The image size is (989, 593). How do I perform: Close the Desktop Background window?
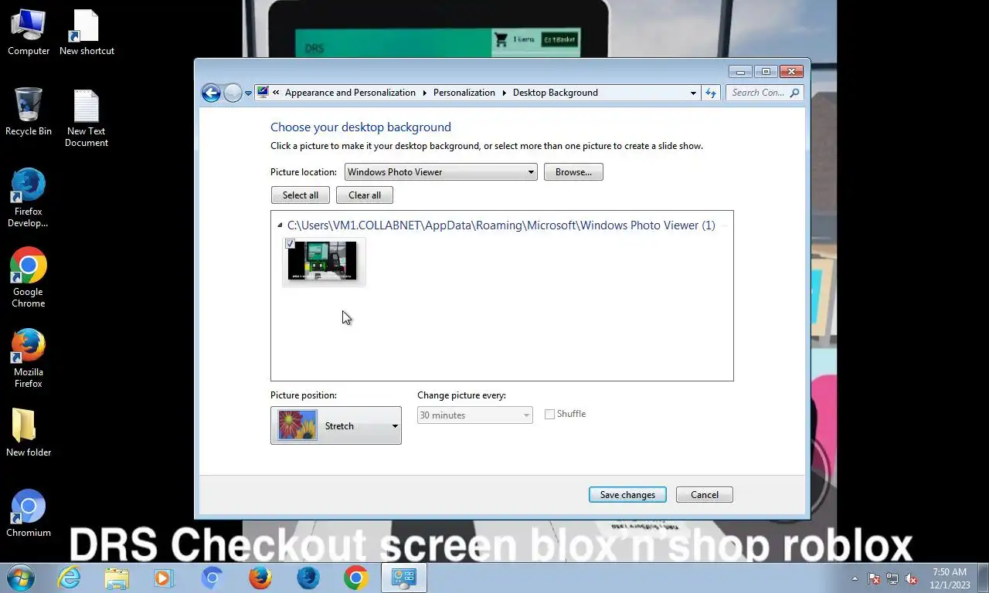[791, 72]
